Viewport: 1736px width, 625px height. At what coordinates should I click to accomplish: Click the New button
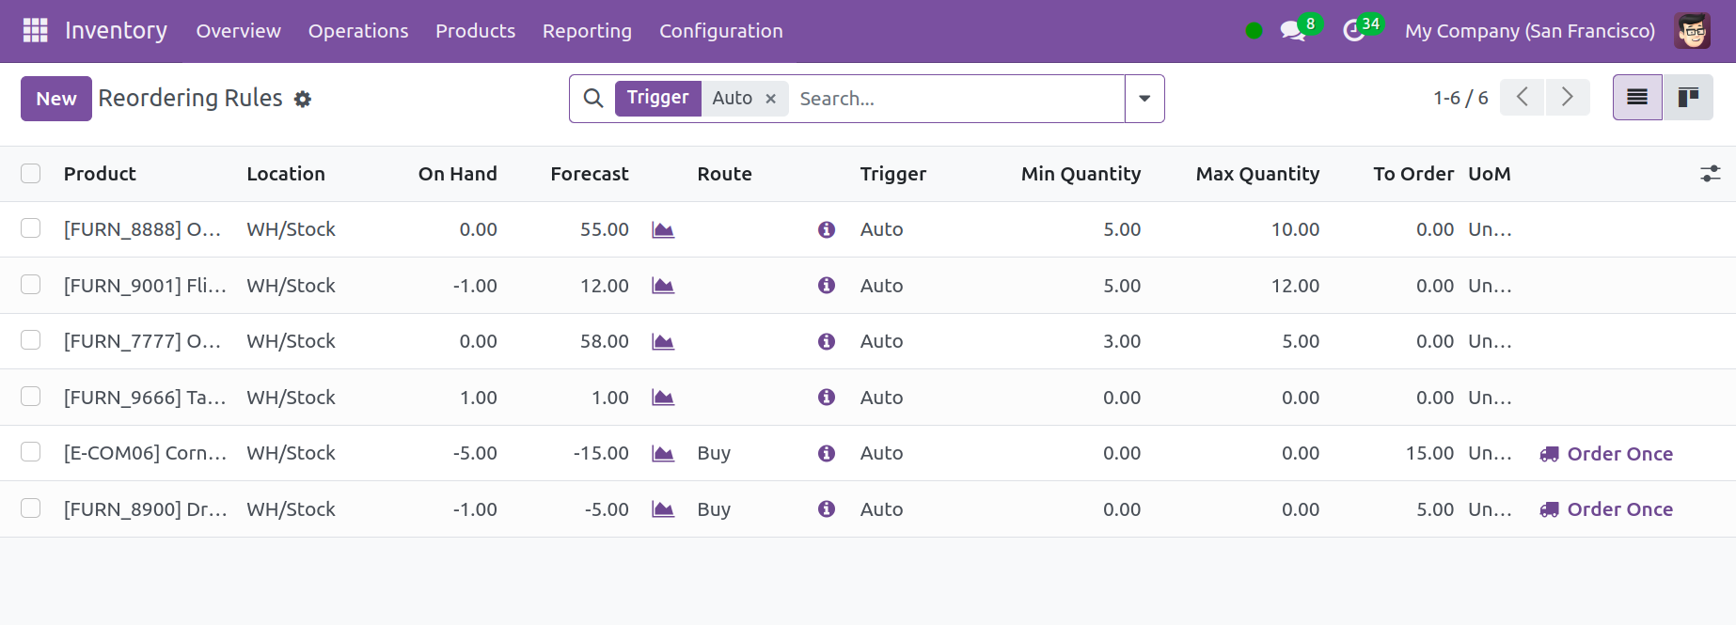coord(56,99)
